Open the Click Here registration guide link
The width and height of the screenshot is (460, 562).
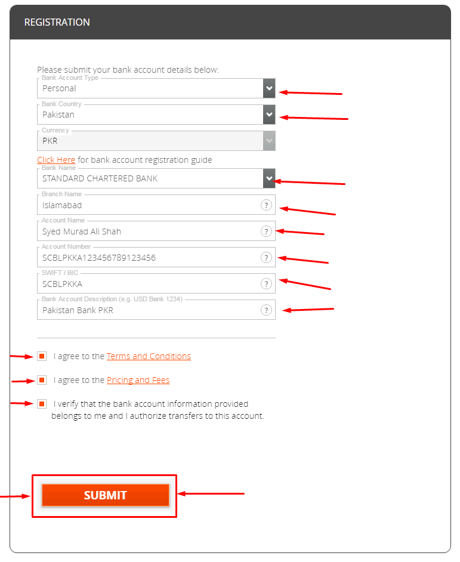coord(56,160)
